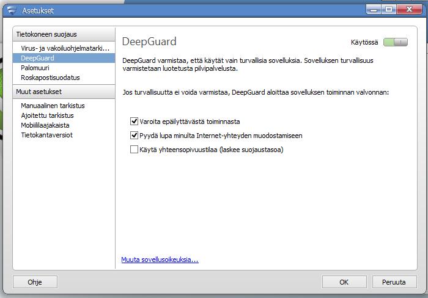Open Roskapostisuodatus settings
Viewport: 428px width, 298px height.
tap(64, 78)
